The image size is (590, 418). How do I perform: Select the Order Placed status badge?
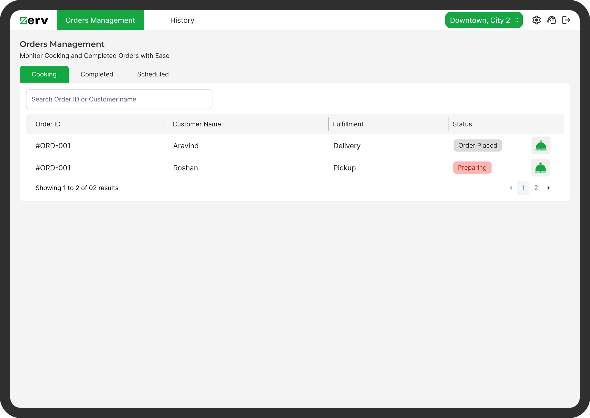(x=478, y=145)
